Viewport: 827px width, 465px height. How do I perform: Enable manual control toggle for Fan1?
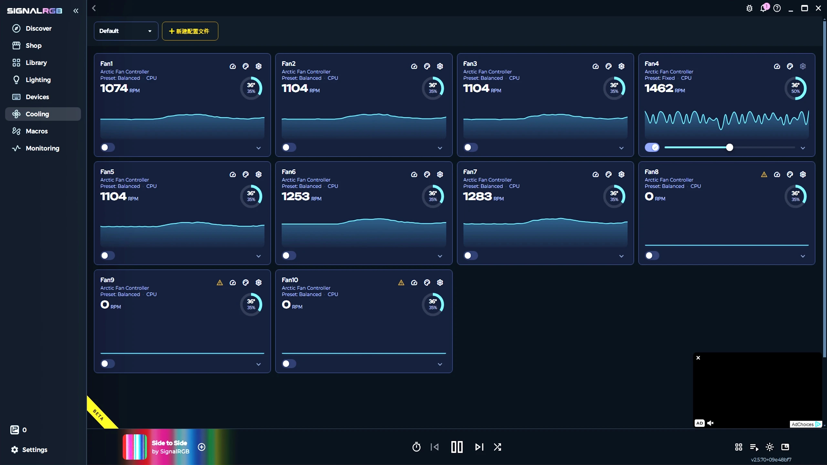click(x=108, y=147)
